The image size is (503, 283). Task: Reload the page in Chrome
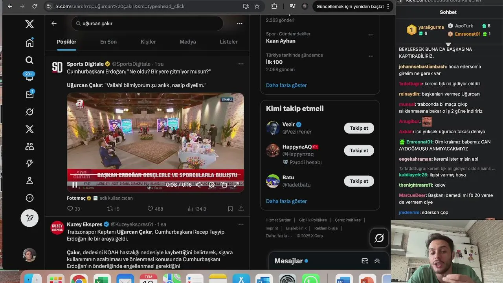coord(35,6)
